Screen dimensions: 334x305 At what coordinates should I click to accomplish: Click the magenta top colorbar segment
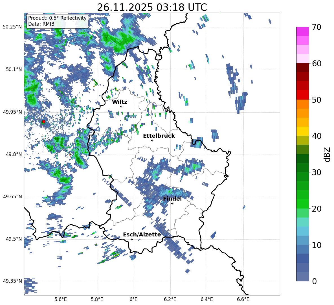pyautogui.click(x=302, y=32)
